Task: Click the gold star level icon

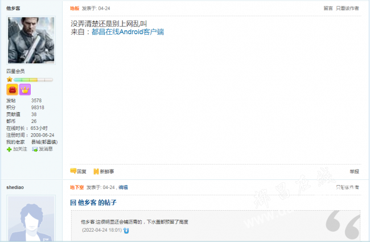Action: coord(10,80)
